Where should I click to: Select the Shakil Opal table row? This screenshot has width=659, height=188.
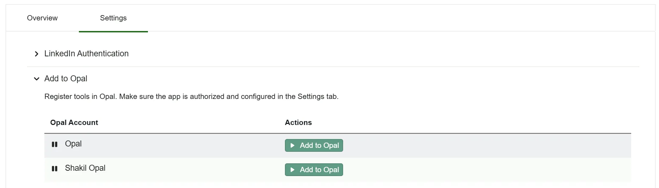(x=338, y=170)
